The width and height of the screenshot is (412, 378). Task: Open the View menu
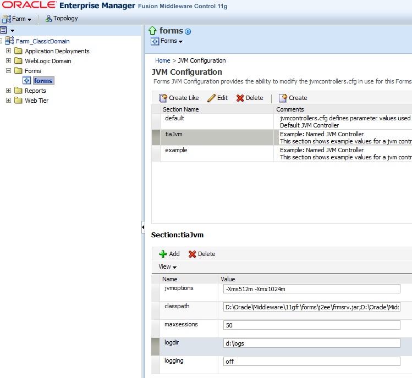click(x=167, y=266)
